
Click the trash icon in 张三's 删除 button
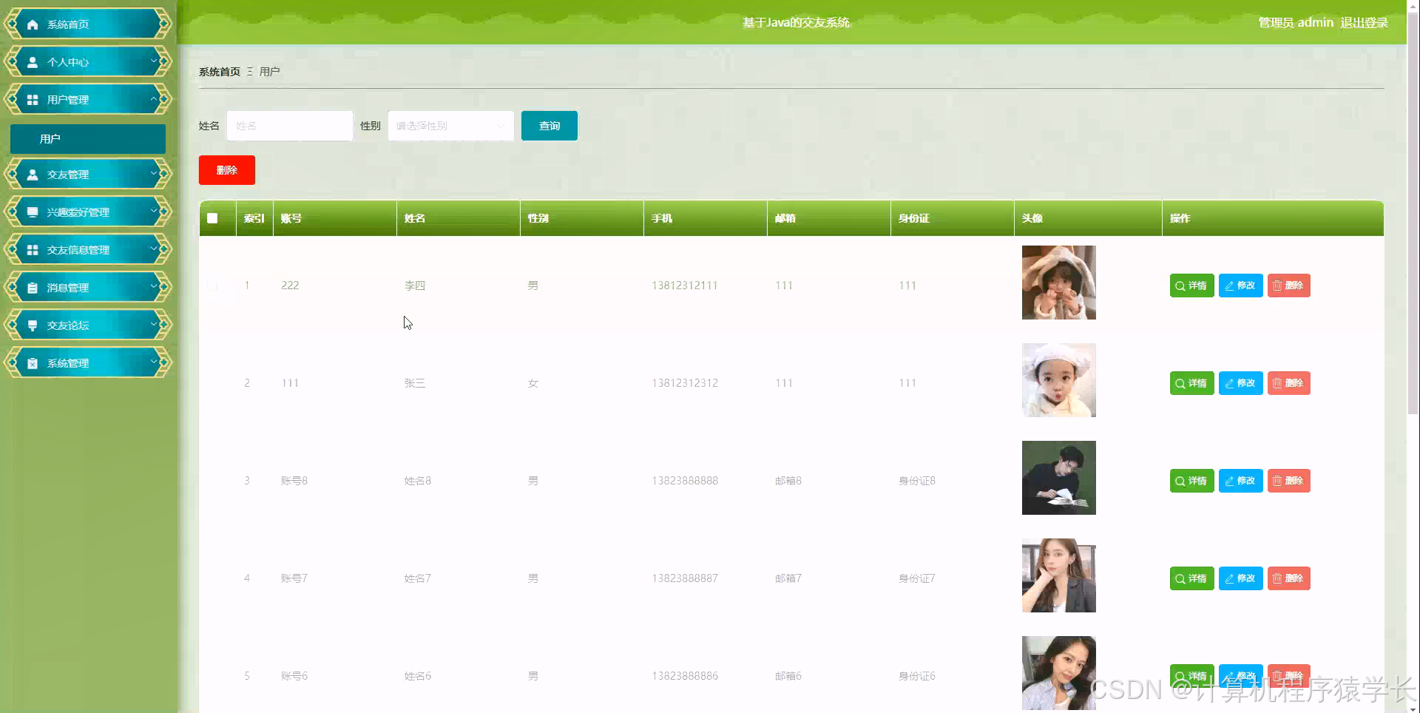(1277, 383)
